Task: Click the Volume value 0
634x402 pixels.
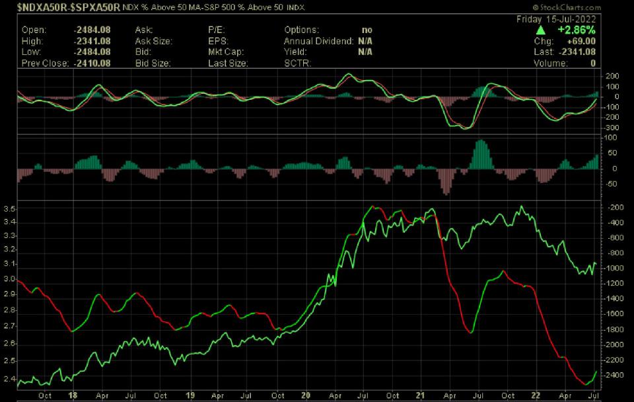Action: point(593,63)
